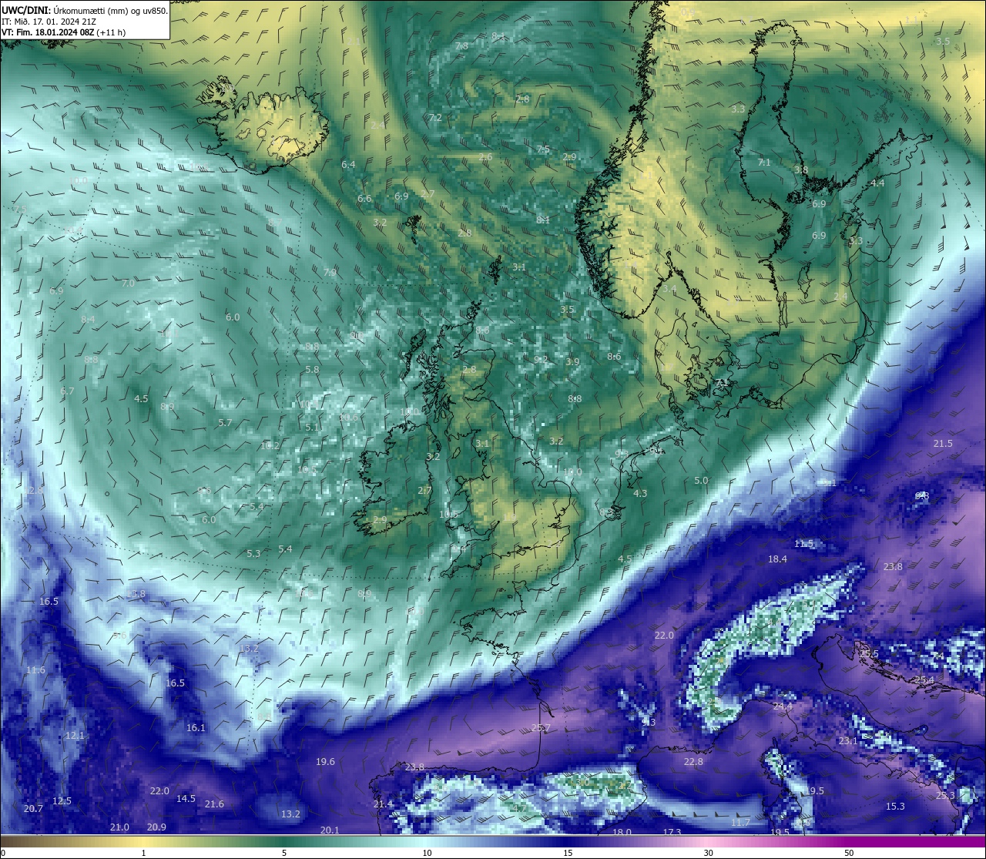Click the map value 21.4
986x859 pixels.
pyautogui.click(x=383, y=804)
